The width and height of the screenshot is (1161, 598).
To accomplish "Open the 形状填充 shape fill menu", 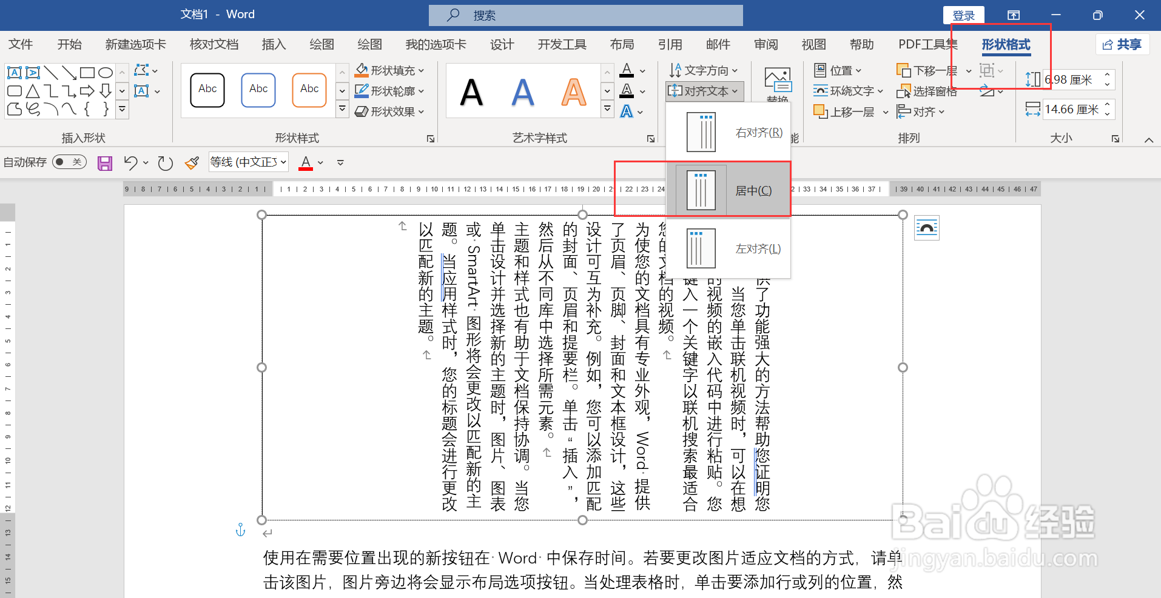I will tap(389, 70).
